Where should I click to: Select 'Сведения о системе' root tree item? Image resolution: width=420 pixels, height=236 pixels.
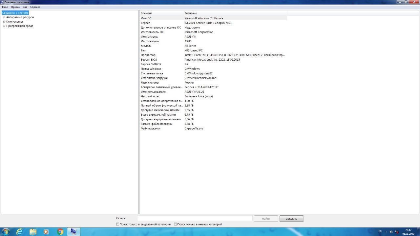click(15, 13)
